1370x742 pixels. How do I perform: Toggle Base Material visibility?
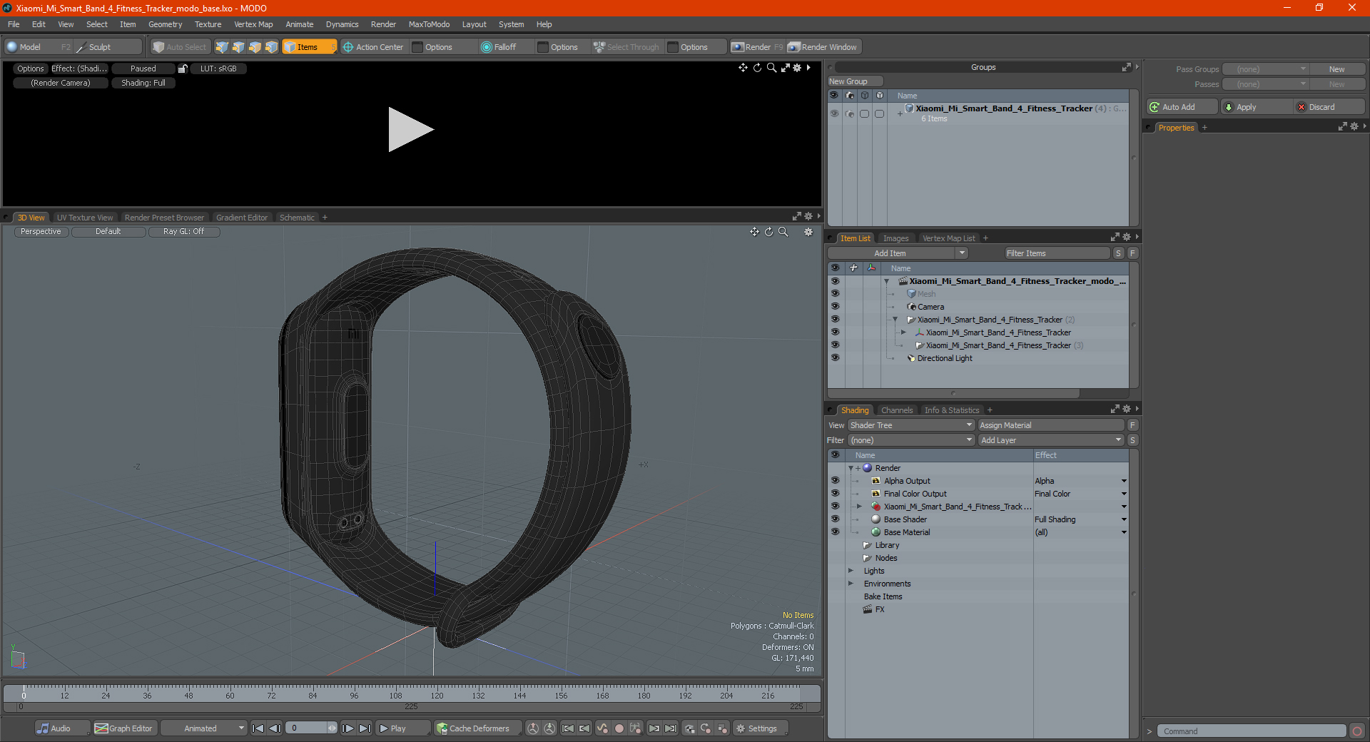[835, 532]
